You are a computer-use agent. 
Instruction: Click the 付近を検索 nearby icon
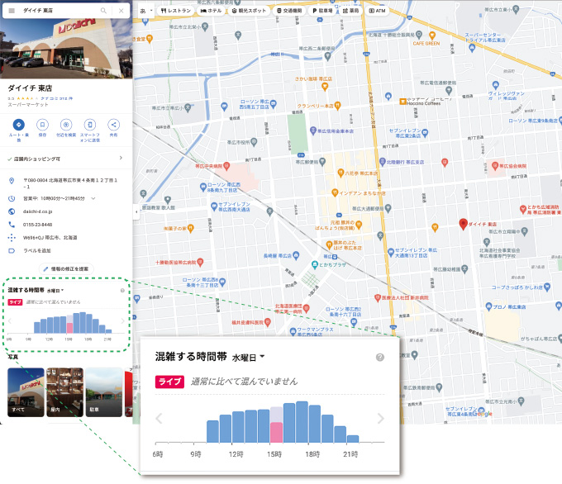pos(66,125)
